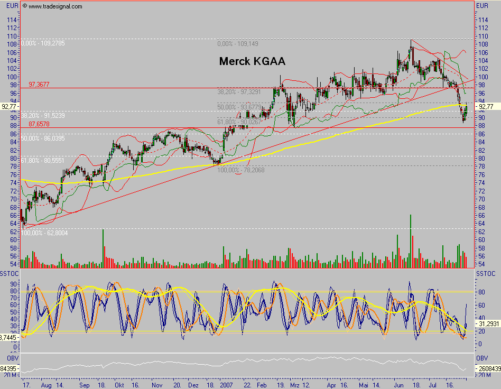Select the "8,7445" stochastic value on left axis

(10, 338)
